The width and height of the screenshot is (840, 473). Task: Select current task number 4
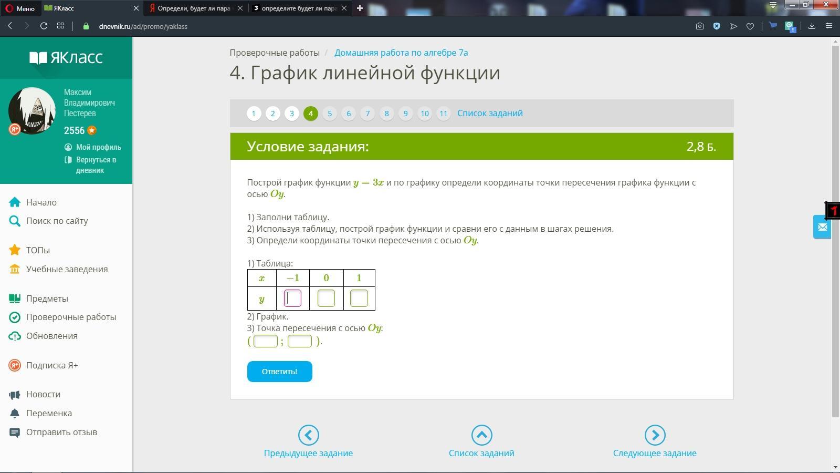click(x=310, y=113)
